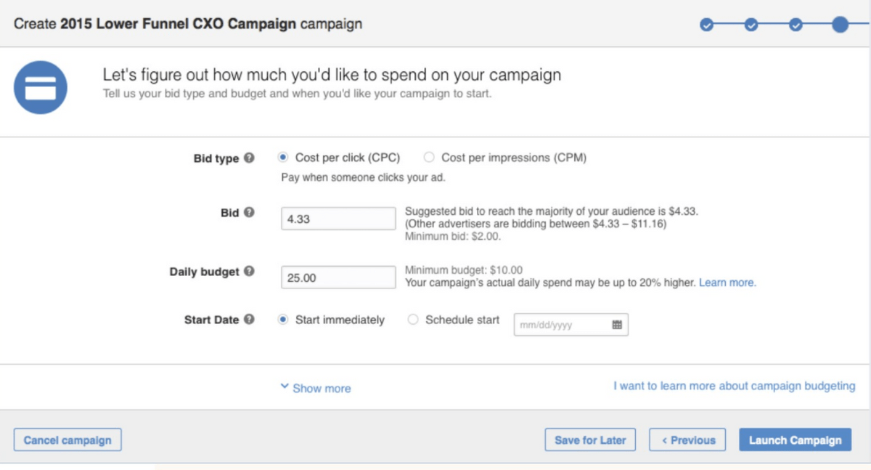Click the mm/dd/yyyy schedule date field
Image resolution: width=871 pixels, height=470 pixels.
point(571,325)
